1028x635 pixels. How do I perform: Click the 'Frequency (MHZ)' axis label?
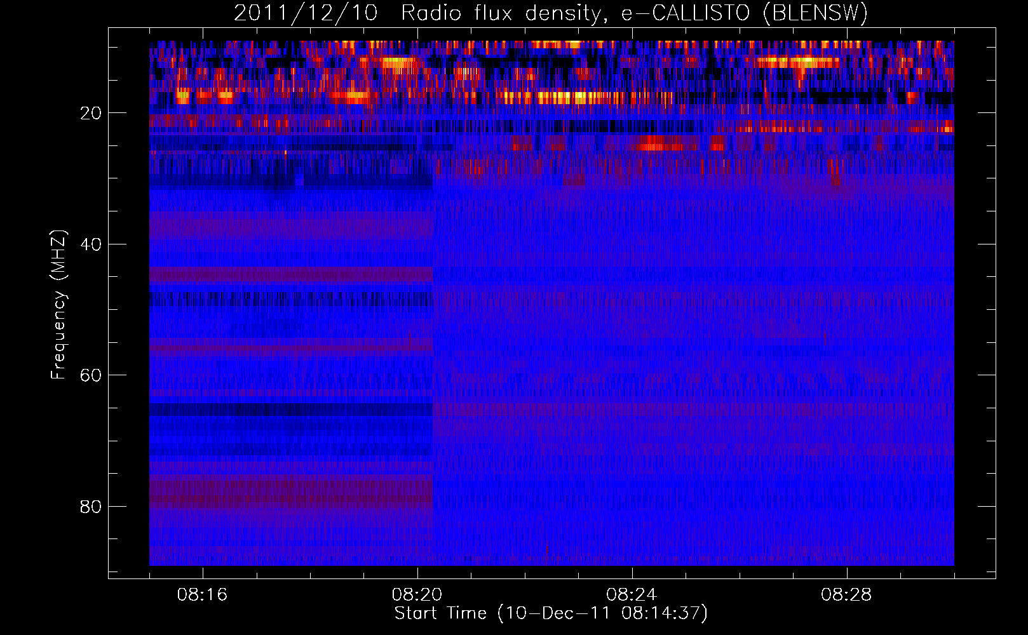(x=58, y=305)
